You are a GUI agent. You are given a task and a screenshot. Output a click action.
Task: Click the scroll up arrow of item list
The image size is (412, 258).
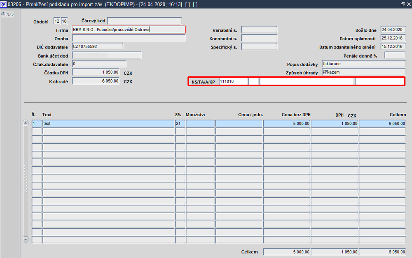[x=26, y=123]
